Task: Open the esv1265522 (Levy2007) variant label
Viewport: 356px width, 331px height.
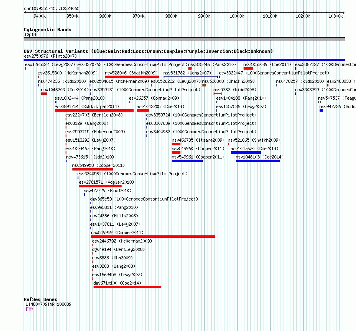Action: (x=50, y=64)
